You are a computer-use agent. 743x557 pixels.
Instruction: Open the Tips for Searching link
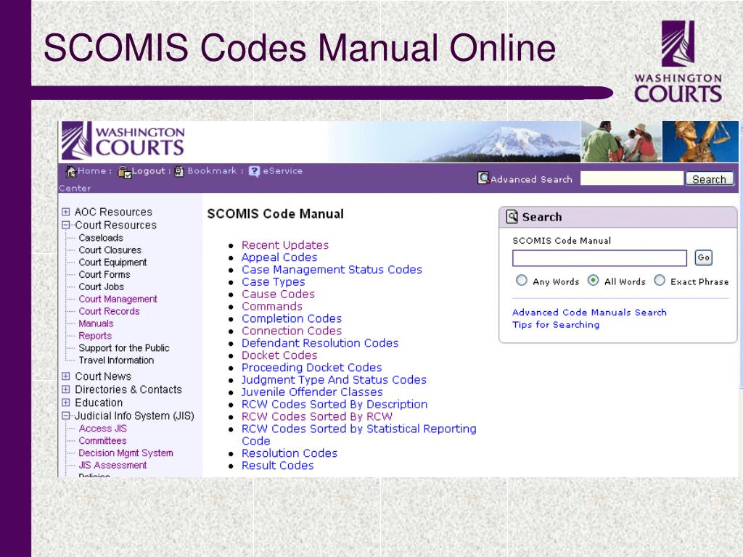tap(556, 324)
